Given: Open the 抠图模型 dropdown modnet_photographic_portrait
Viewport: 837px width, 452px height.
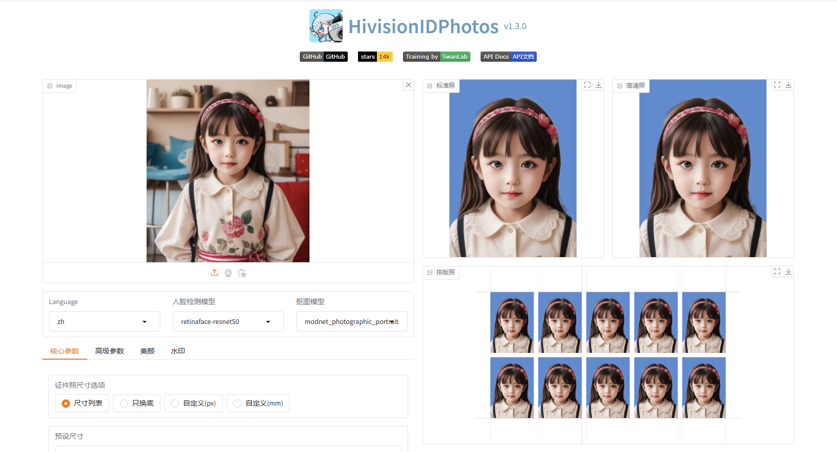Looking at the screenshot, I should click(352, 321).
